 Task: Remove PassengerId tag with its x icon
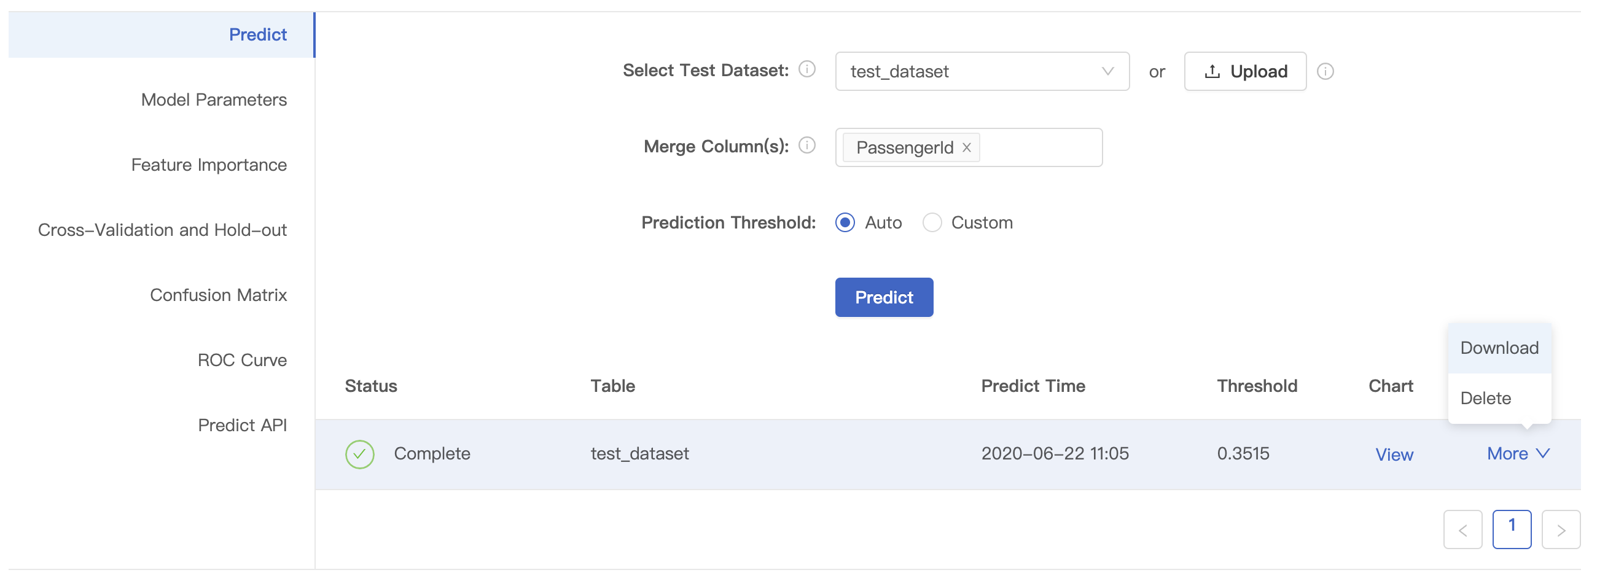(x=966, y=147)
